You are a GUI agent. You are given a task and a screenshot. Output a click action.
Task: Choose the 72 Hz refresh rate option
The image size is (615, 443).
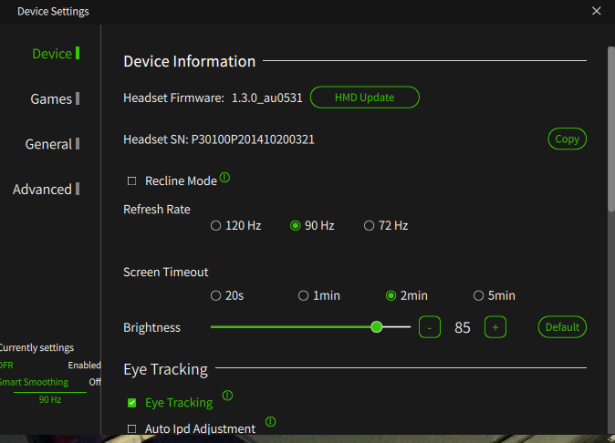coord(369,226)
